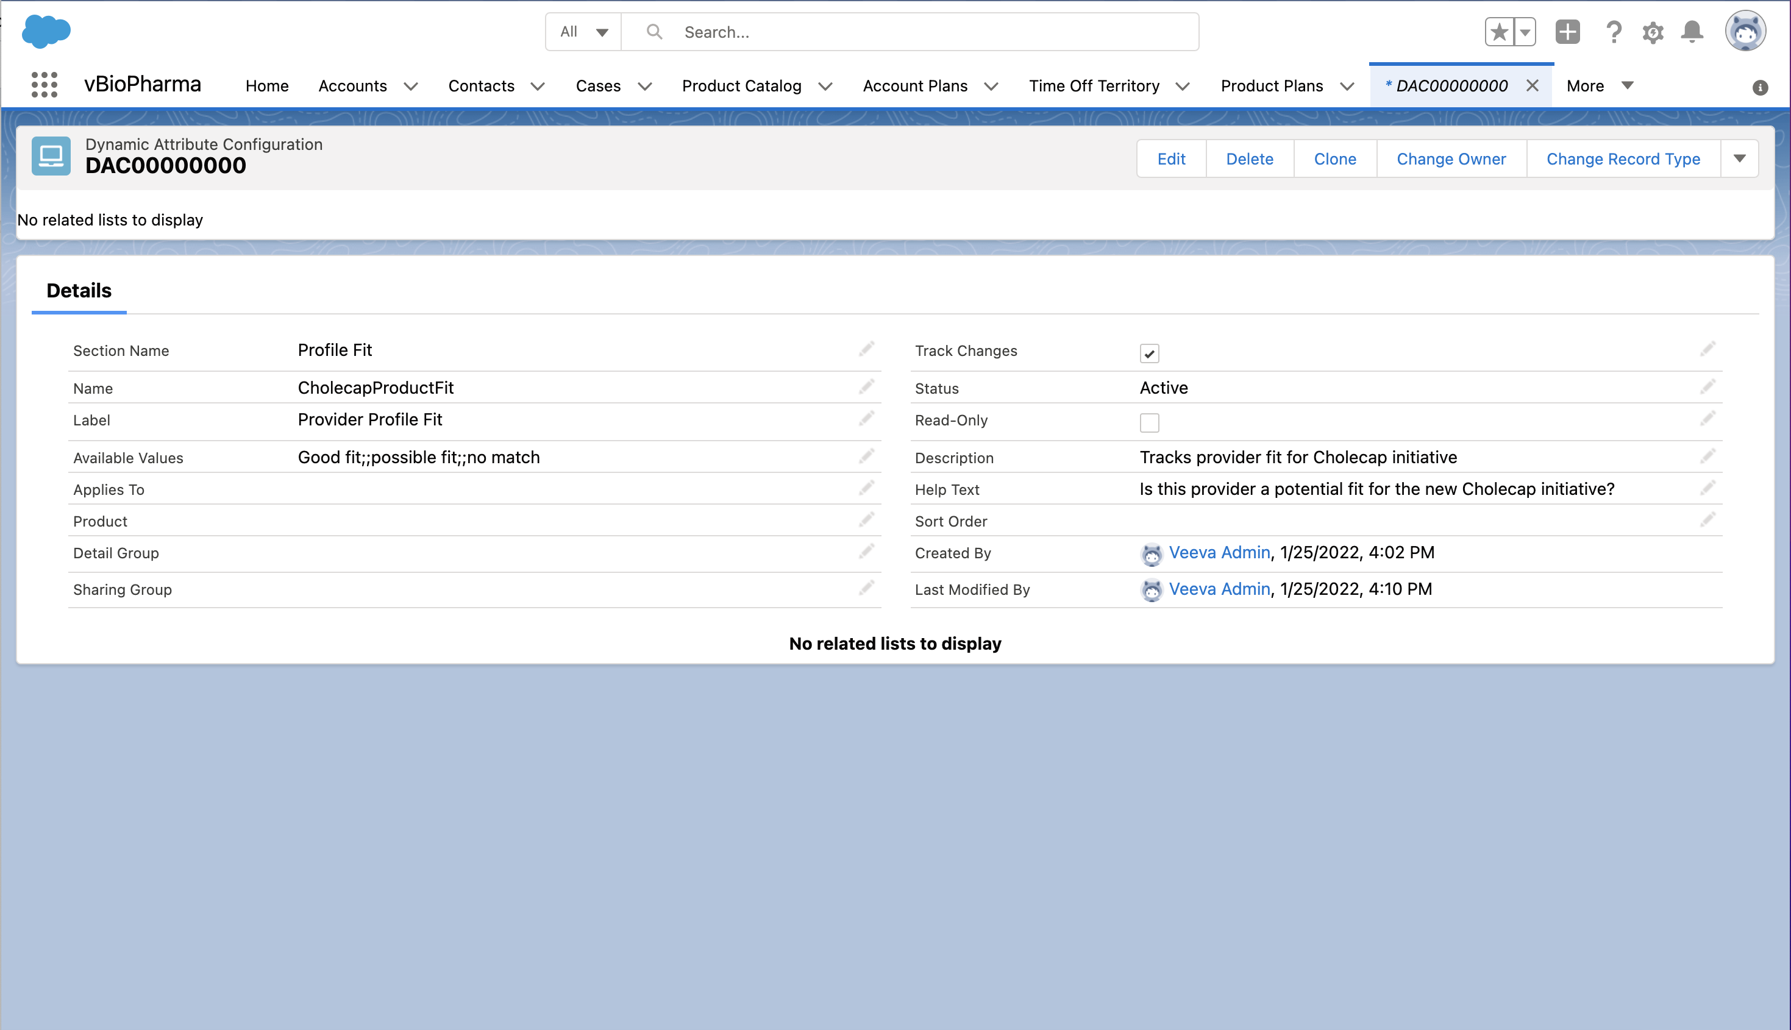Image resolution: width=1791 pixels, height=1030 pixels.
Task: Expand the Accounts tab dropdown chevron
Action: click(x=410, y=87)
